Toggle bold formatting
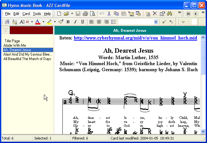Image resolution: width=207 pixels, height=143 pixels. [68, 22]
